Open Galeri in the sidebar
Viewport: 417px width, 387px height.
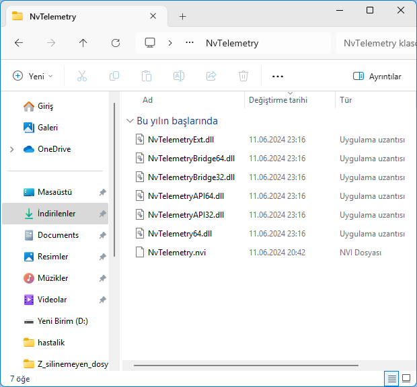point(48,128)
